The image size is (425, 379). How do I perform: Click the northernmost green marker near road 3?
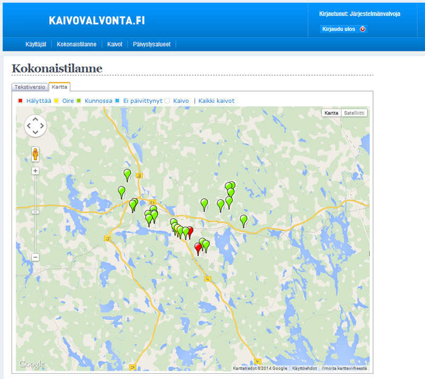[127, 174]
